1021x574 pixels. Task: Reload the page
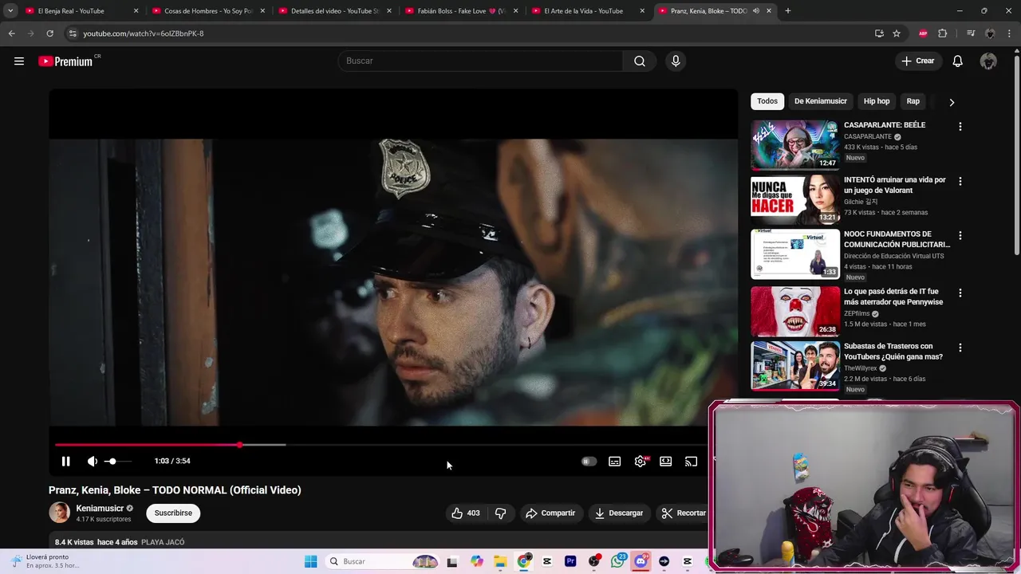[49, 33]
